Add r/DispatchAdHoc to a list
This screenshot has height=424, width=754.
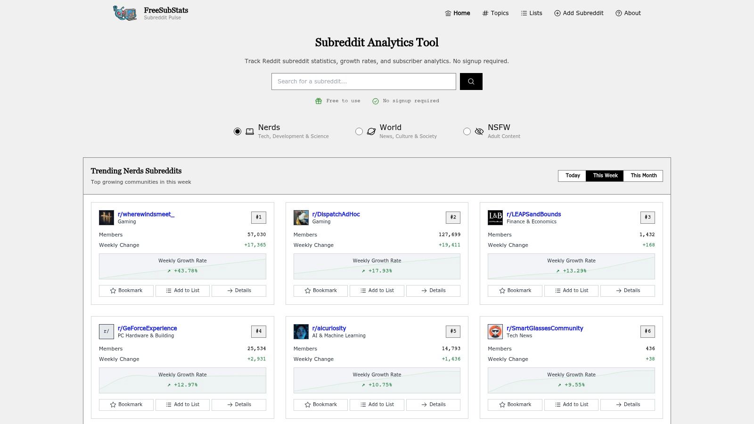377,291
